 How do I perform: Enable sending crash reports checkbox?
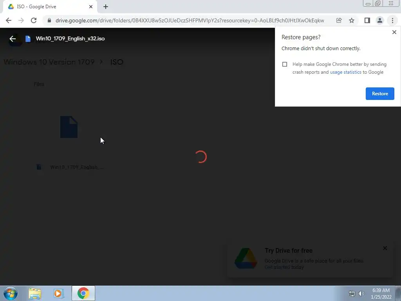[x=285, y=64]
